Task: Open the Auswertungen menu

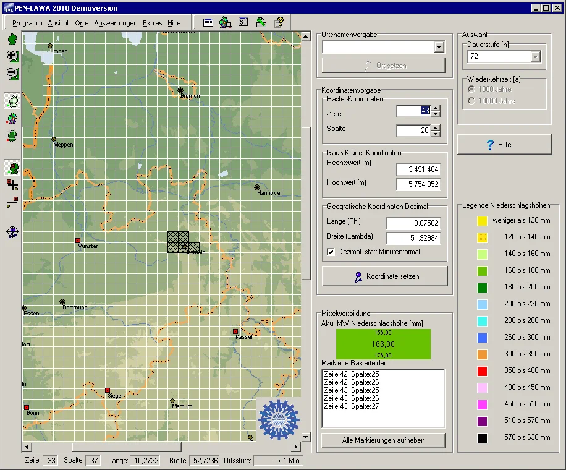Action: (x=116, y=23)
